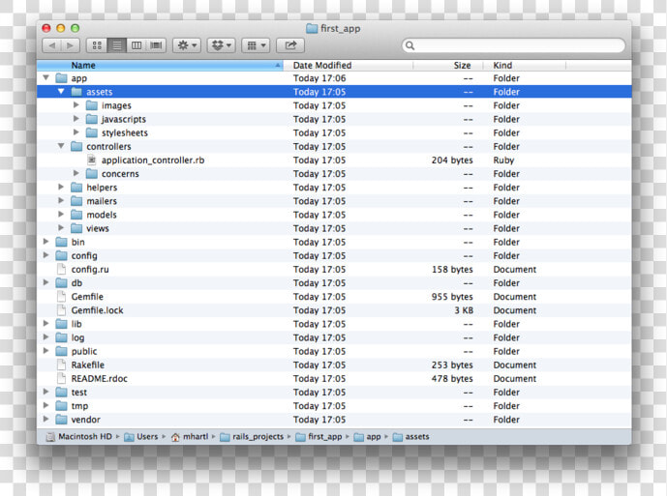
Task: Click the 'Ruby' kind cell
Action: tap(503, 160)
